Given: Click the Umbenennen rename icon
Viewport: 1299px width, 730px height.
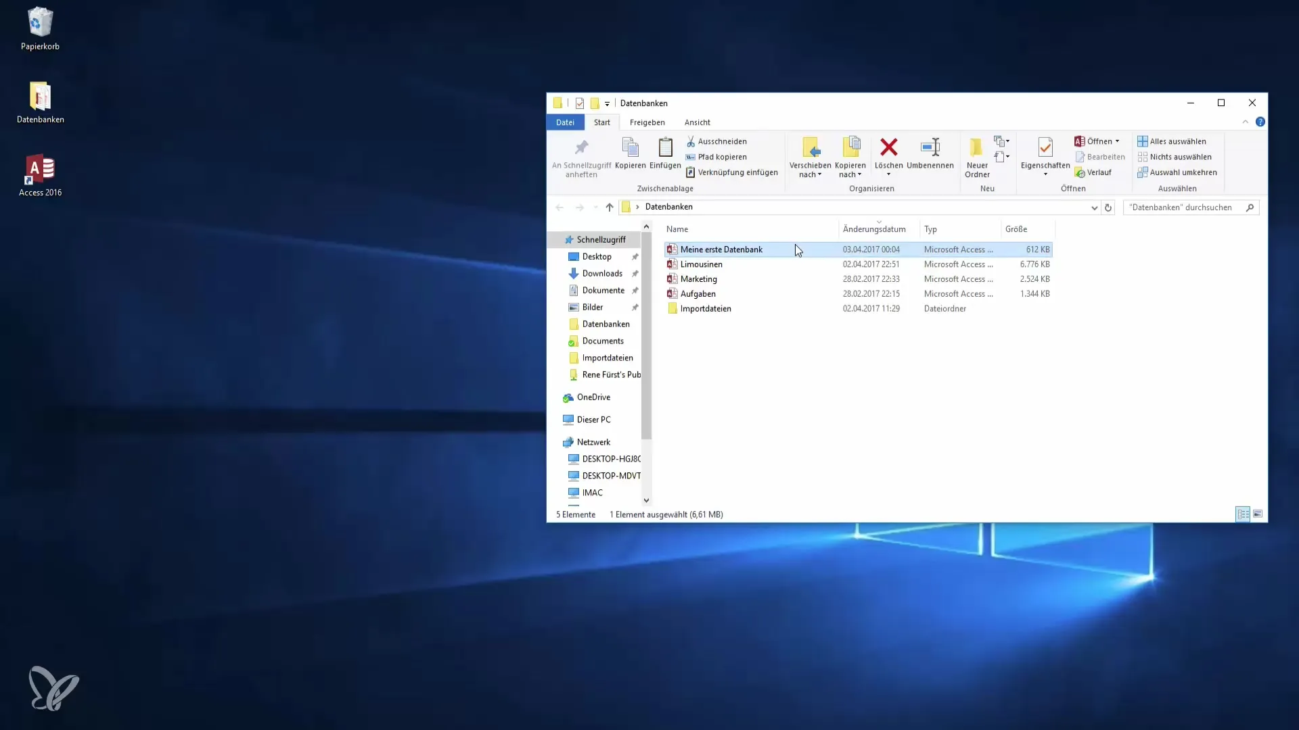Looking at the screenshot, I should [x=930, y=148].
